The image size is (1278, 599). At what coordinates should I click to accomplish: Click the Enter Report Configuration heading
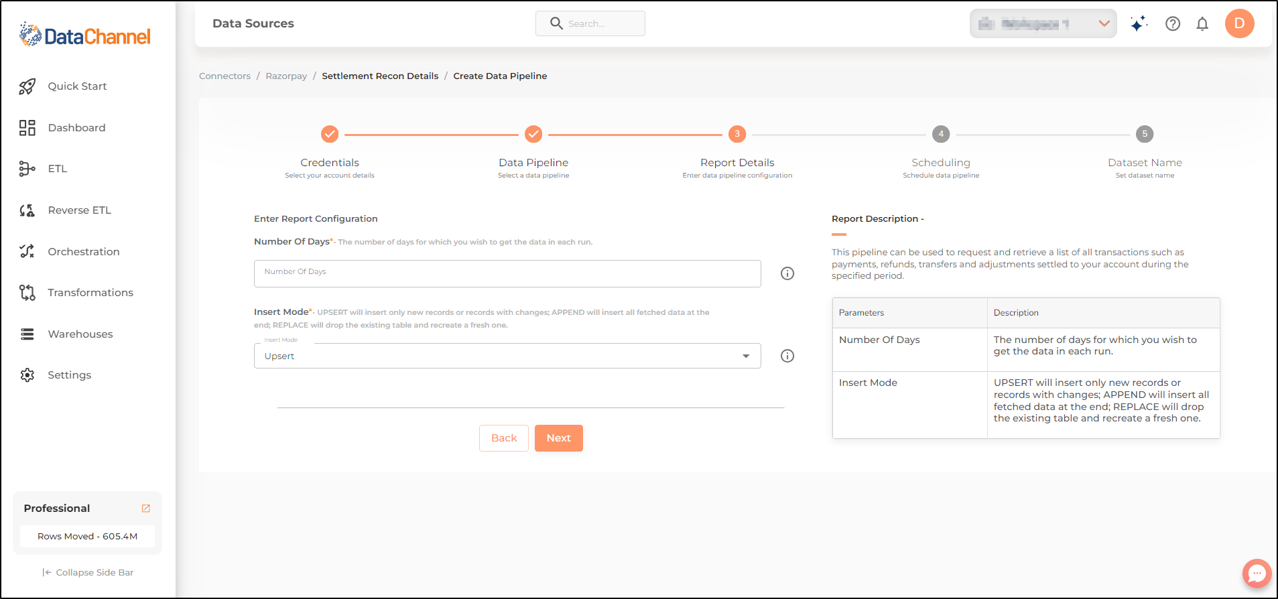316,219
